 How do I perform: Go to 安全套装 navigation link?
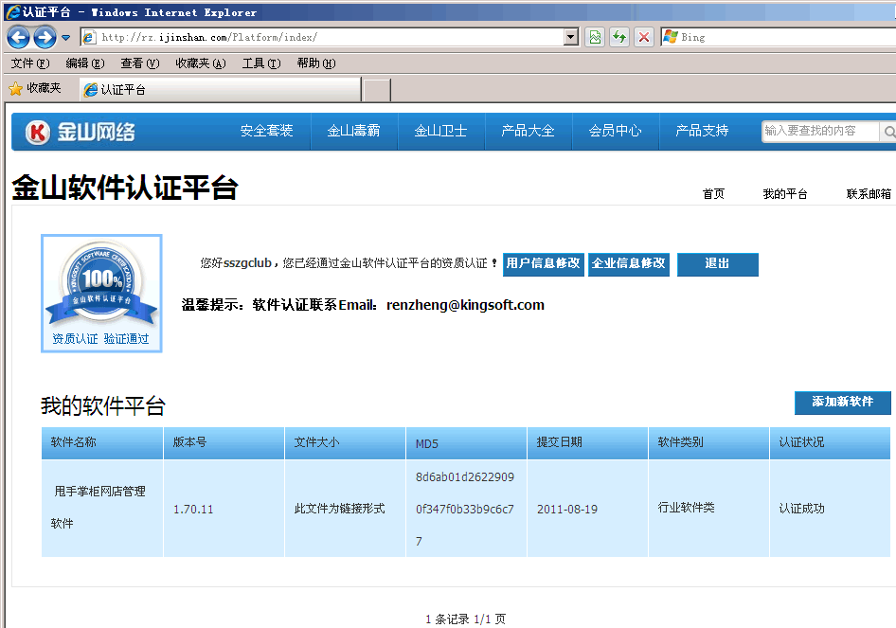pos(267,131)
